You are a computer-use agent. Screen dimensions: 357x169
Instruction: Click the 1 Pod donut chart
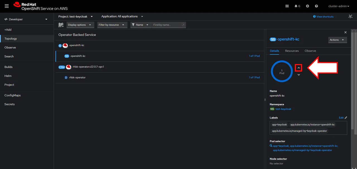click(282, 71)
